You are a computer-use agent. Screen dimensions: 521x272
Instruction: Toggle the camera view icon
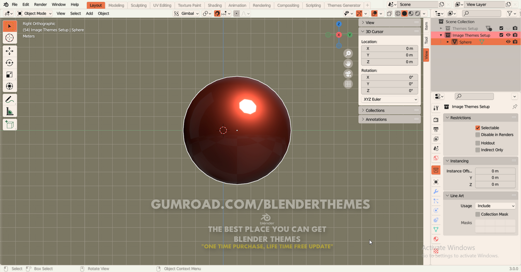(348, 74)
